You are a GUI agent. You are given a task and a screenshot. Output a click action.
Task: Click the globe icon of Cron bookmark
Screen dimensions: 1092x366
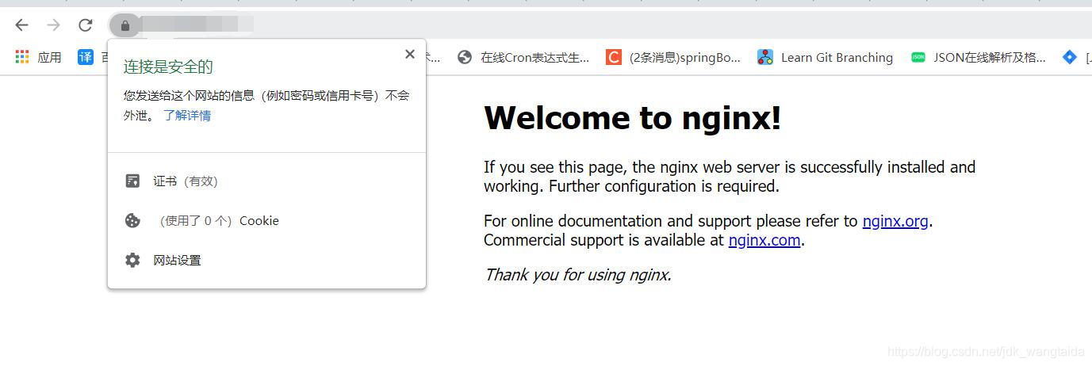[466, 57]
